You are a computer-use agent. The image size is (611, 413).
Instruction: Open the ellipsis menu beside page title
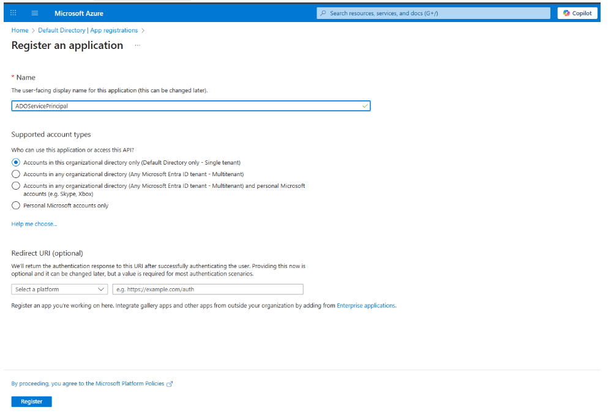click(x=137, y=45)
